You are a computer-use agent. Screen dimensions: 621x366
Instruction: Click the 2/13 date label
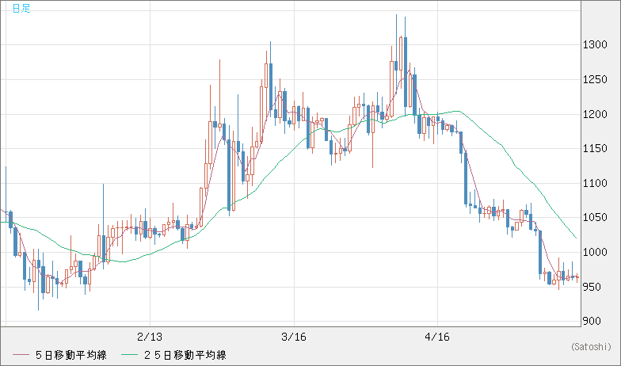coord(150,337)
